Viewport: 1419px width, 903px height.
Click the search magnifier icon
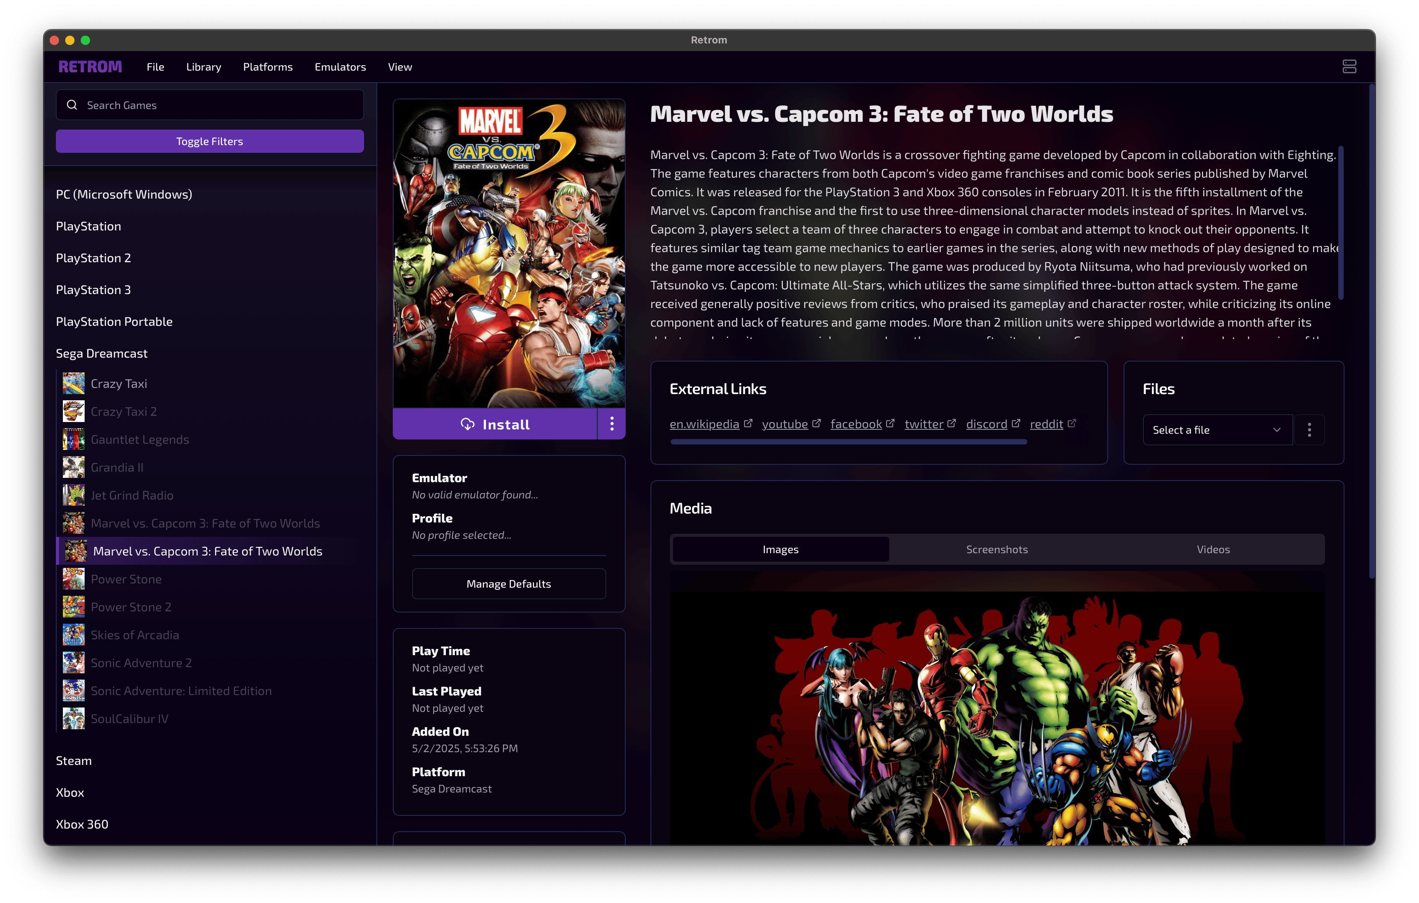coord(73,105)
